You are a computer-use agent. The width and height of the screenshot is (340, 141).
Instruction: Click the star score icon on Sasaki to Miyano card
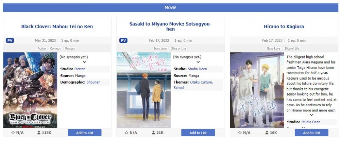point(126,133)
